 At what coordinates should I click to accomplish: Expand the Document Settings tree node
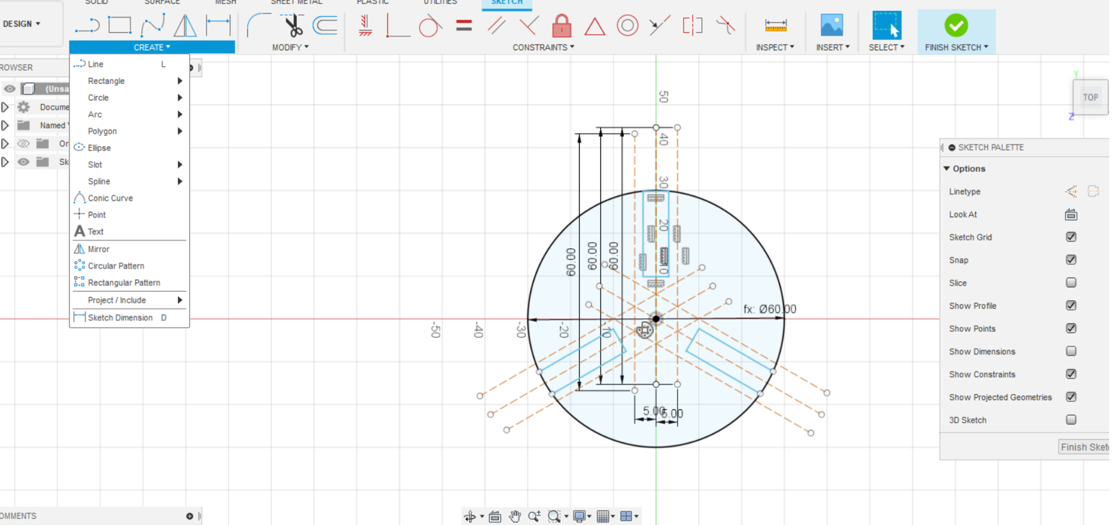tap(5, 107)
